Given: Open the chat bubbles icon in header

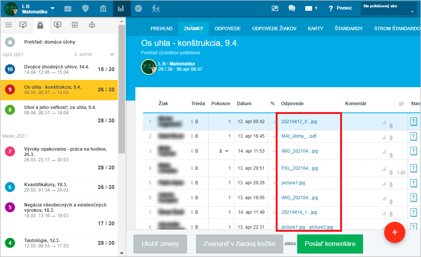Looking at the screenshot, I should pyautogui.click(x=292, y=8).
